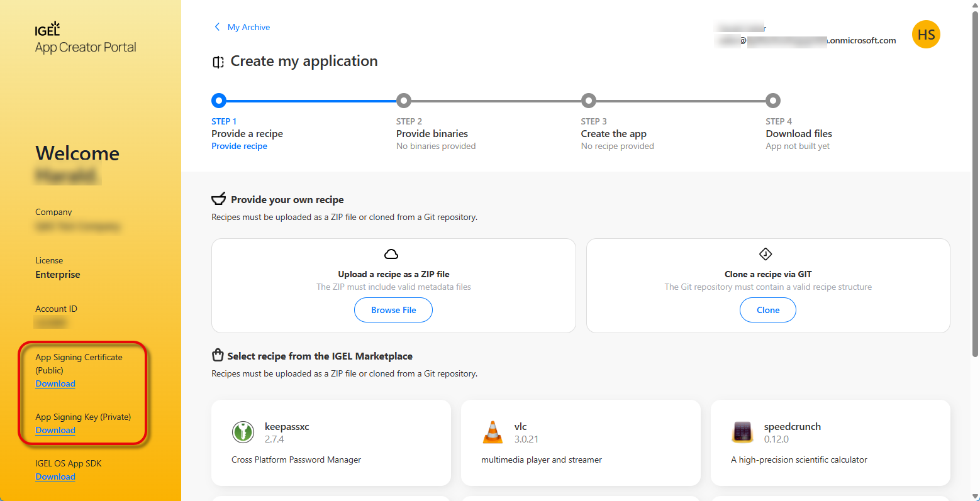Select the Step 4 Download files circle
Screen dimensions: 980x501
772,101
